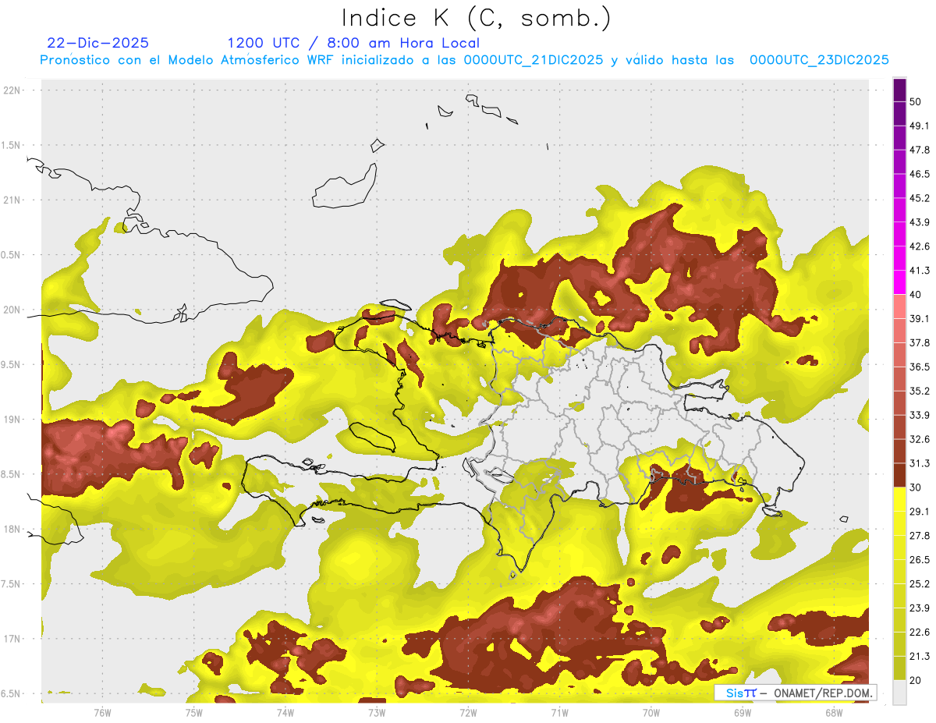Click the '74W' longitude label
936x723 pixels.
coord(285,712)
